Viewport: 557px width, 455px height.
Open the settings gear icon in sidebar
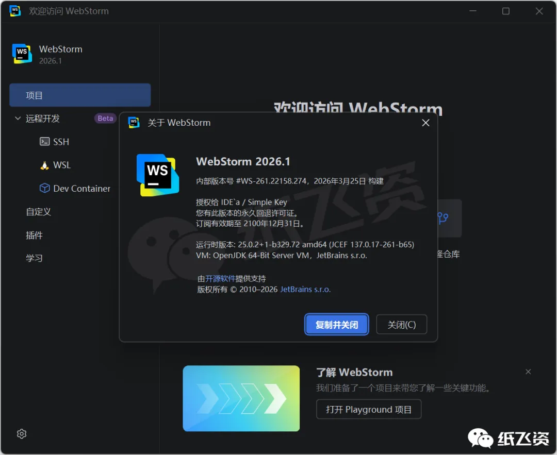(x=22, y=434)
